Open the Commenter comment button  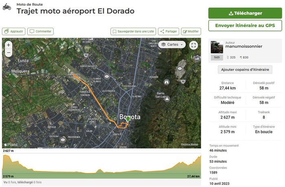coord(41,31)
